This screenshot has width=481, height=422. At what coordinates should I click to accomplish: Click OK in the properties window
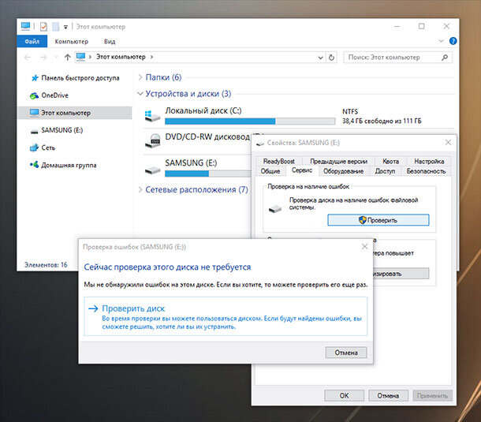[344, 396]
